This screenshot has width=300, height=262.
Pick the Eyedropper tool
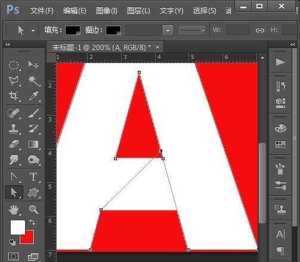(x=33, y=96)
